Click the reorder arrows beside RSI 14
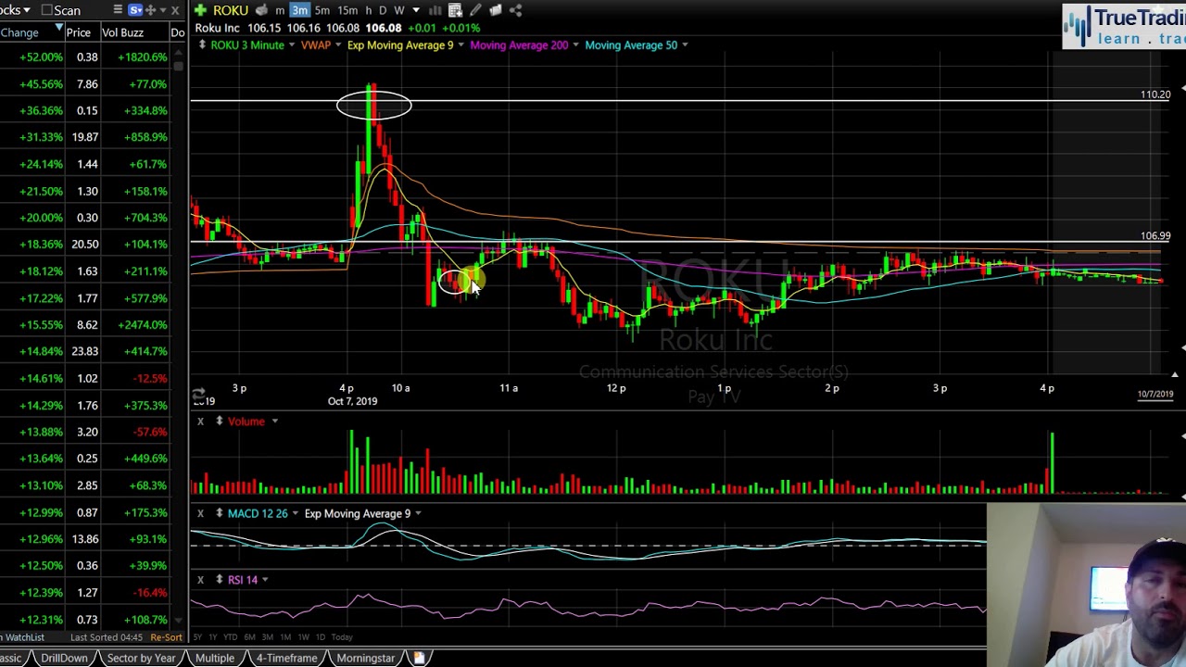The height and width of the screenshot is (667, 1186). 219,580
